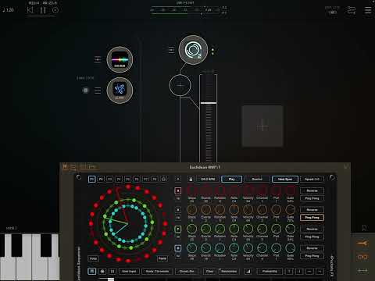This screenshot has width=375, height=281.
Task: Select pattern P1
Action: pos(91,179)
